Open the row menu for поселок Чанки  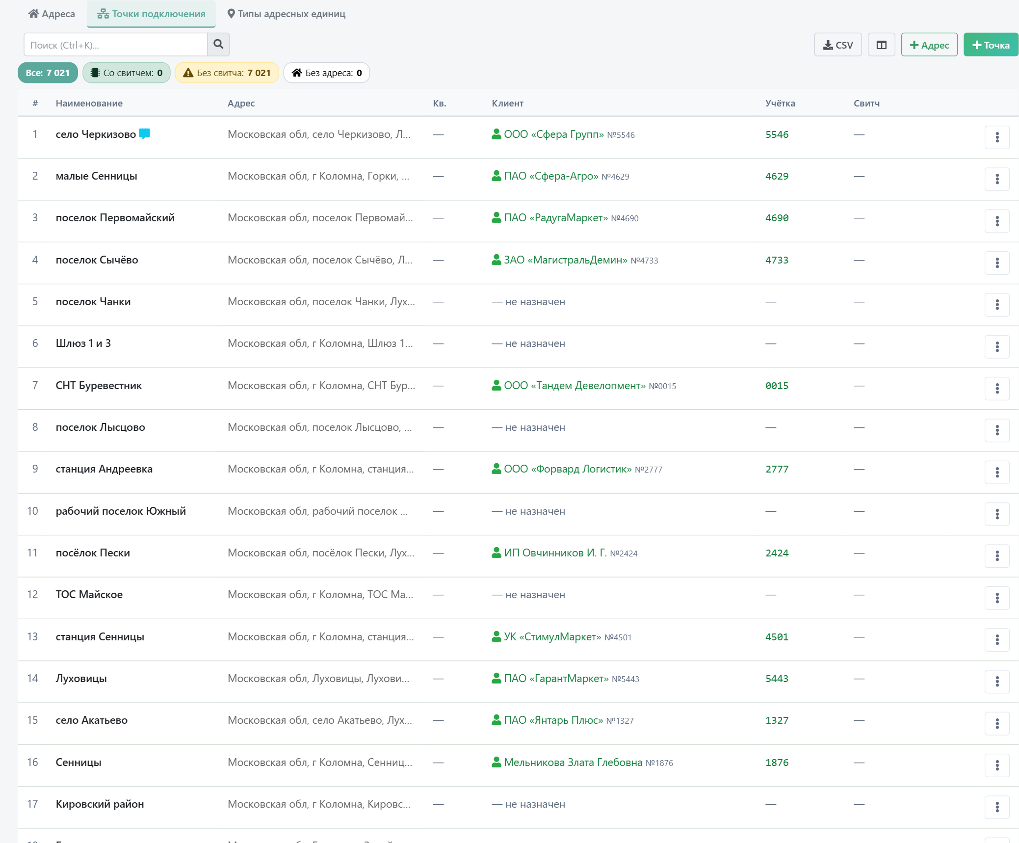tap(997, 305)
